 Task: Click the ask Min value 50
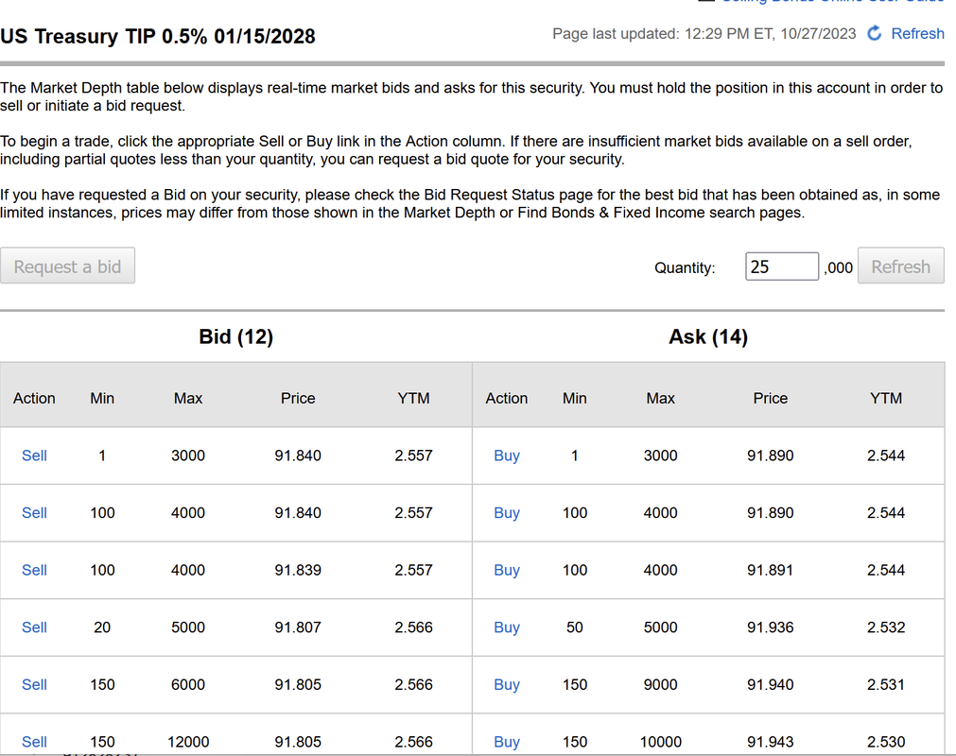pos(574,627)
